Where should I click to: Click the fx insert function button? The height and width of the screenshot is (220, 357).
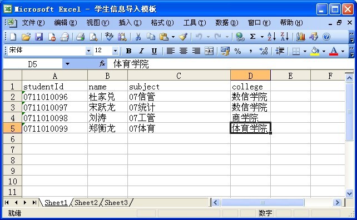(x=102, y=64)
